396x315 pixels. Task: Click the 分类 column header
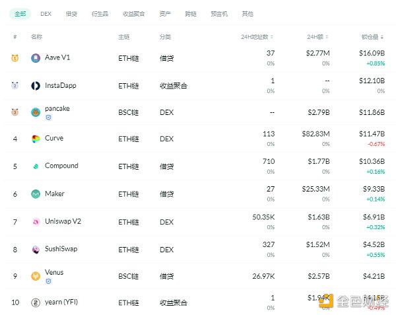point(165,37)
